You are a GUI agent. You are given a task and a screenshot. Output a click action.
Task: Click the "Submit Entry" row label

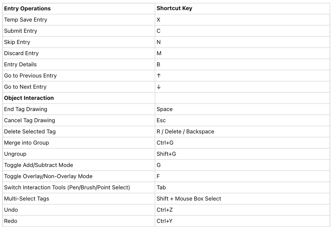tap(21, 31)
